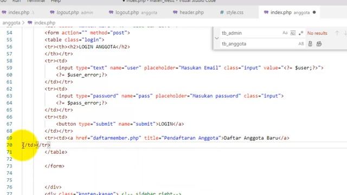Image resolution: width=347 pixels, height=195 pixels.
Task: Toggle Match Case in find box
Action: 285,33
